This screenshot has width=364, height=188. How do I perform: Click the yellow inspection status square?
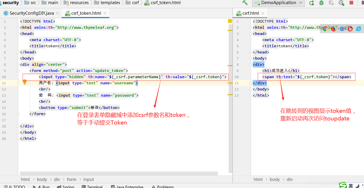[230, 21]
